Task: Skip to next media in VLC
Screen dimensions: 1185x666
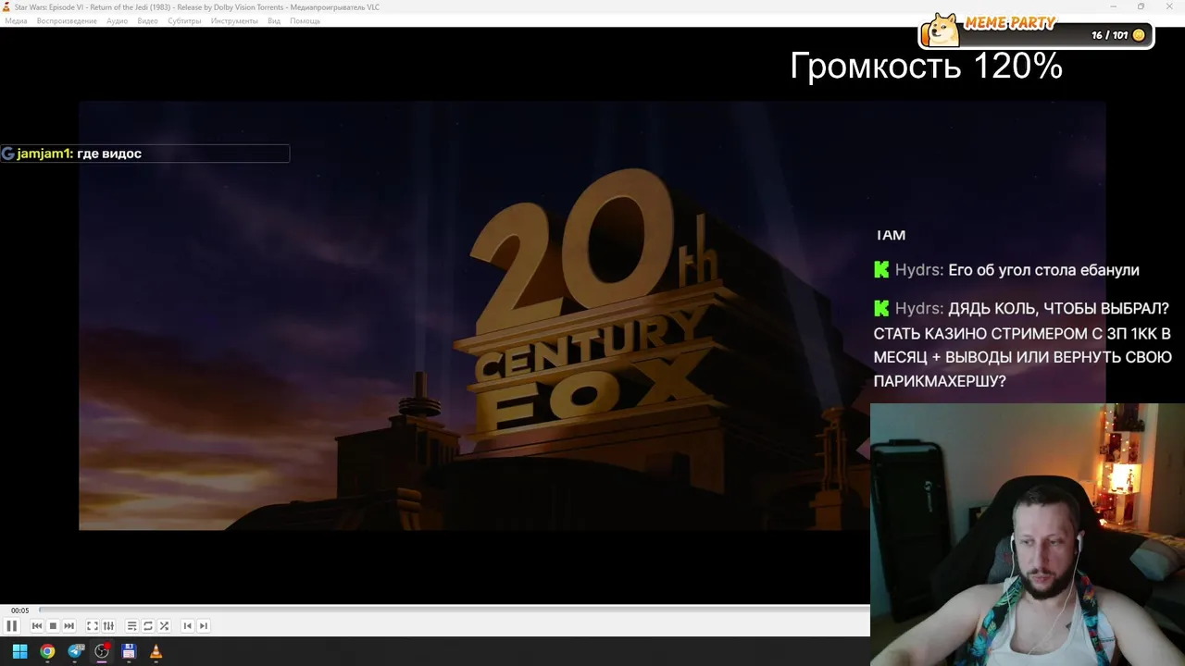Action: 69,626
